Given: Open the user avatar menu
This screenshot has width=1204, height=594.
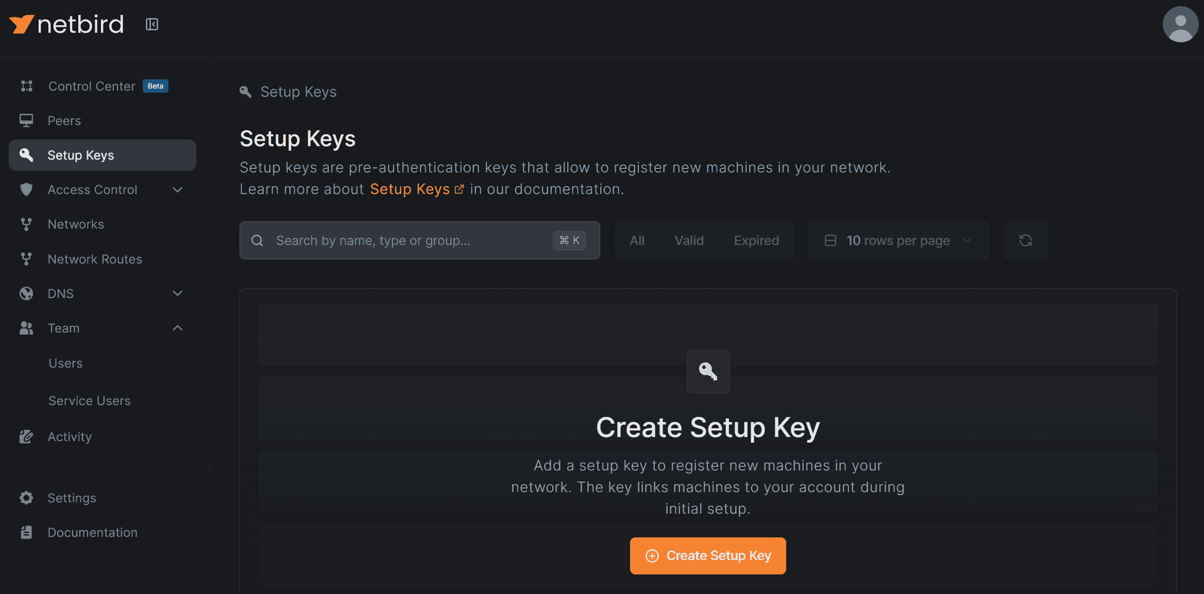Looking at the screenshot, I should [x=1180, y=24].
